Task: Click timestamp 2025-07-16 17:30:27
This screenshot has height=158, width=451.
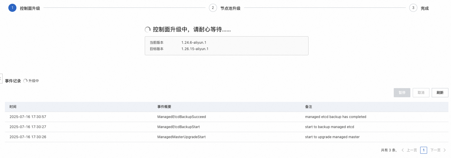Action: (x=28, y=127)
